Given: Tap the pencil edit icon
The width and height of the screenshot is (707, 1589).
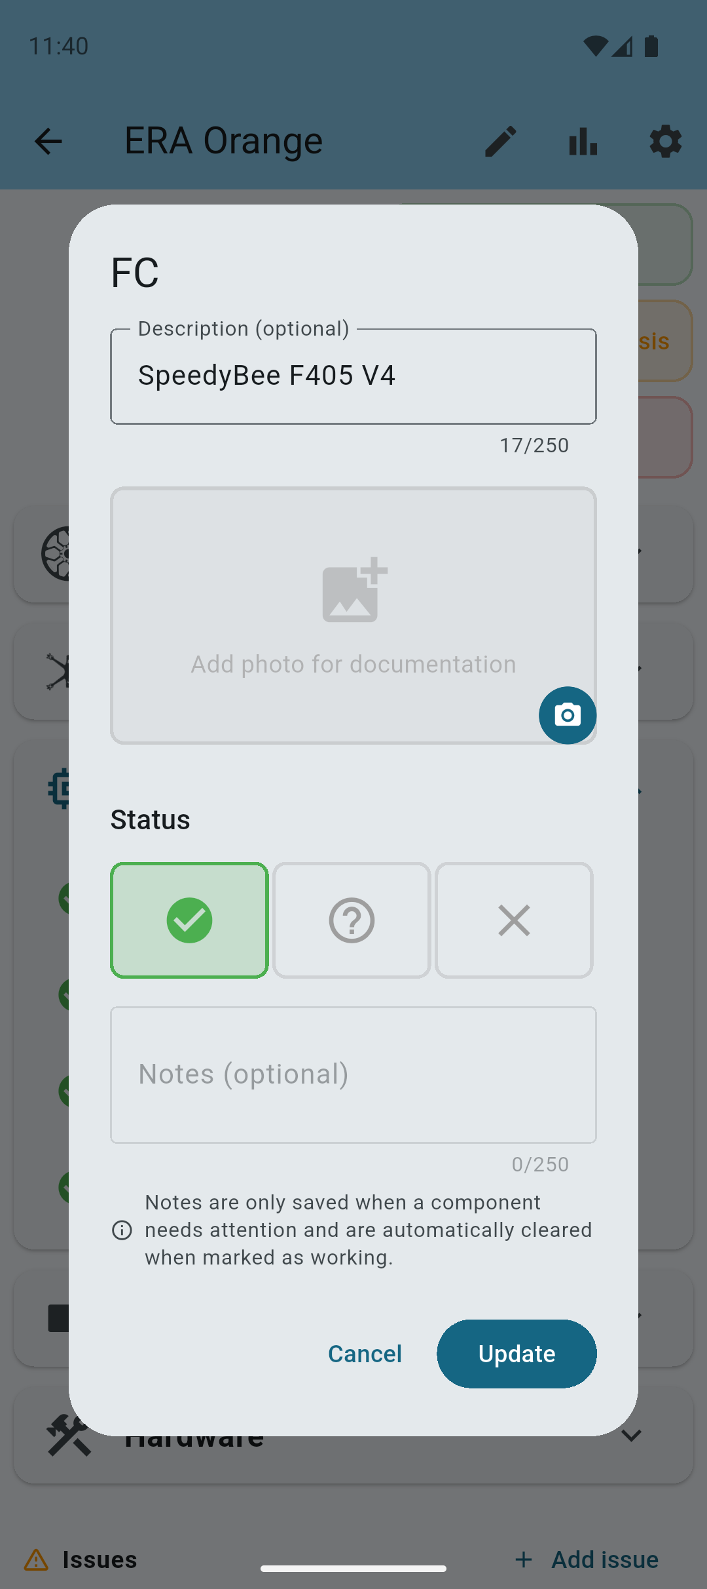Looking at the screenshot, I should pyautogui.click(x=501, y=141).
